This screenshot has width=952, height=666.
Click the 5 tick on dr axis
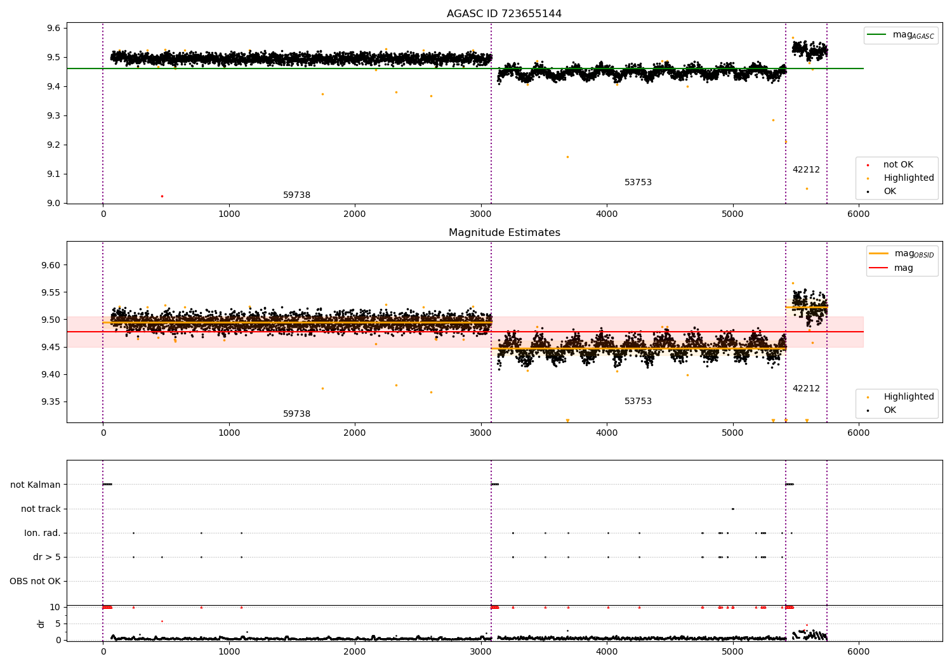58,624
